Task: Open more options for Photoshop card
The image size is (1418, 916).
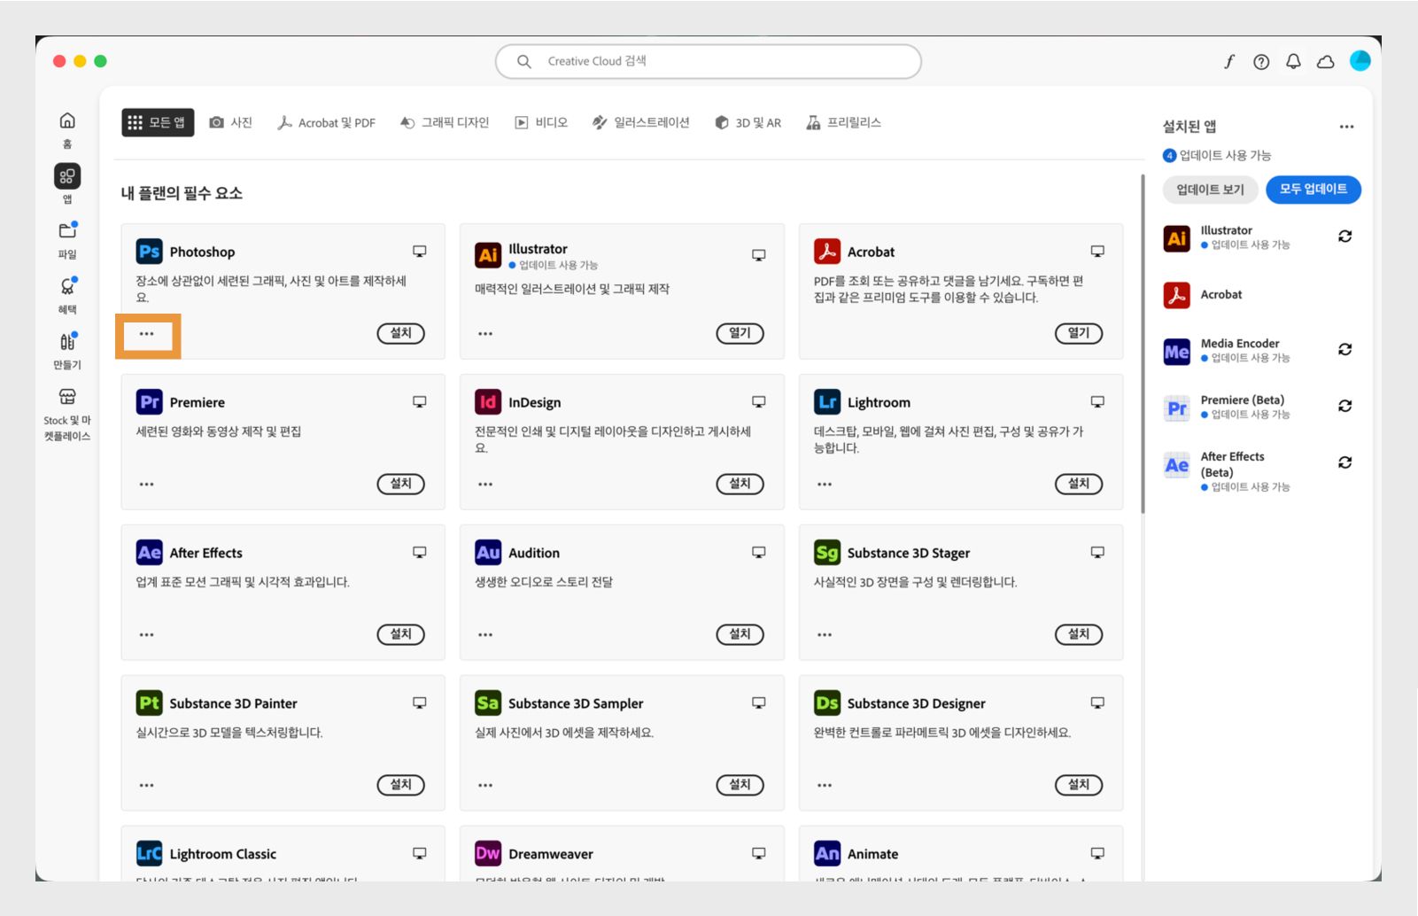Action: point(147,334)
